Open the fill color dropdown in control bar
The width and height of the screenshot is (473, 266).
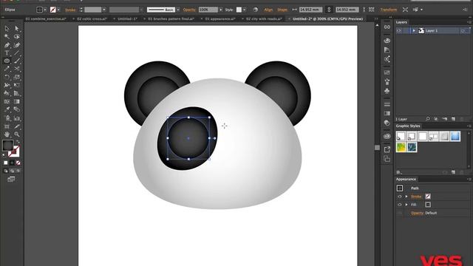point(45,10)
